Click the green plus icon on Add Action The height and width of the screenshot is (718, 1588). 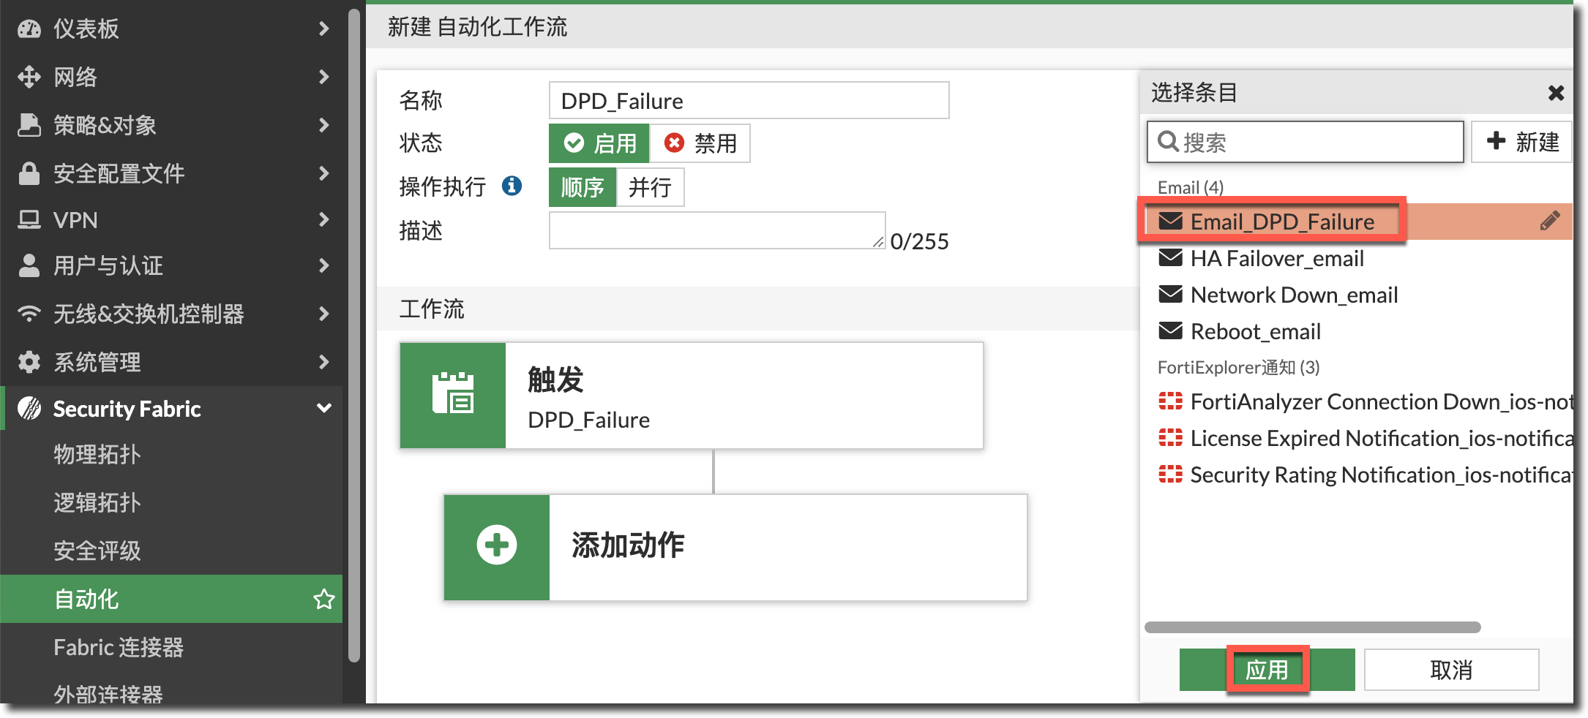point(497,545)
